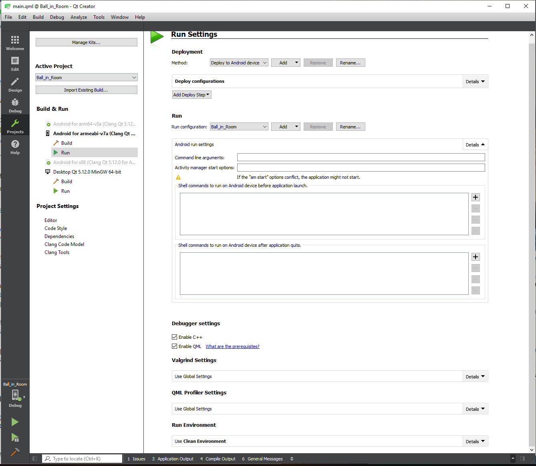Open Help mode
Viewport: 536px width, 466px height.
click(x=15, y=147)
